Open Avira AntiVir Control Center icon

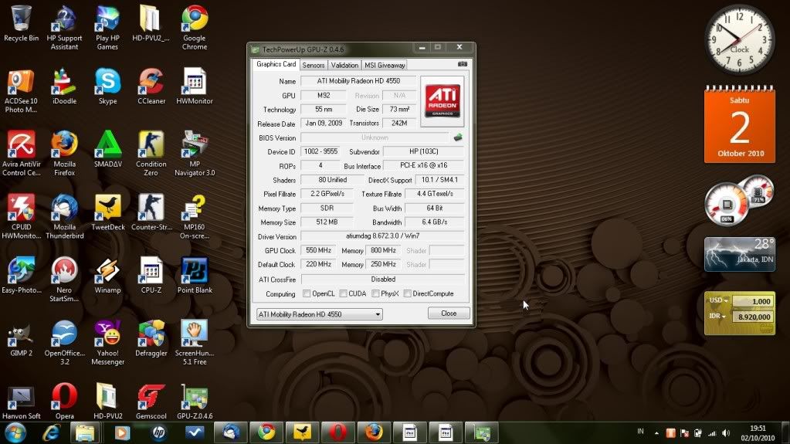[x=21, y=154]
